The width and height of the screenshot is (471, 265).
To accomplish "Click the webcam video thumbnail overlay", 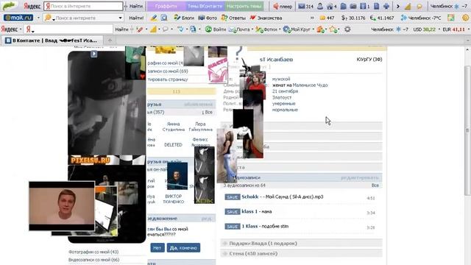I will [62, 206].
